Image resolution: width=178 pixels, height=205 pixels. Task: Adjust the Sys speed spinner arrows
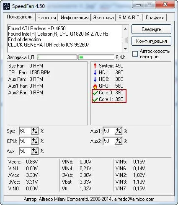pyautogui.click(x=35, y=131)
